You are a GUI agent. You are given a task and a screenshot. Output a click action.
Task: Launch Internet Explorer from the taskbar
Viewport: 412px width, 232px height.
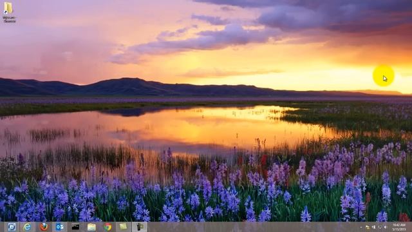27,227
